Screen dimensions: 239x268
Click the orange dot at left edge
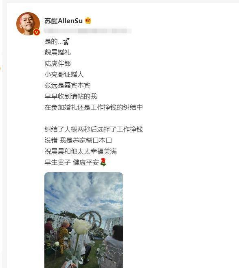[0, 68]
